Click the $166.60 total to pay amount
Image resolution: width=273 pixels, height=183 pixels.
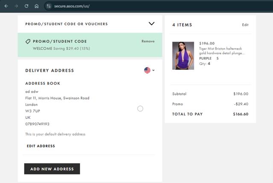pos(241,114)
